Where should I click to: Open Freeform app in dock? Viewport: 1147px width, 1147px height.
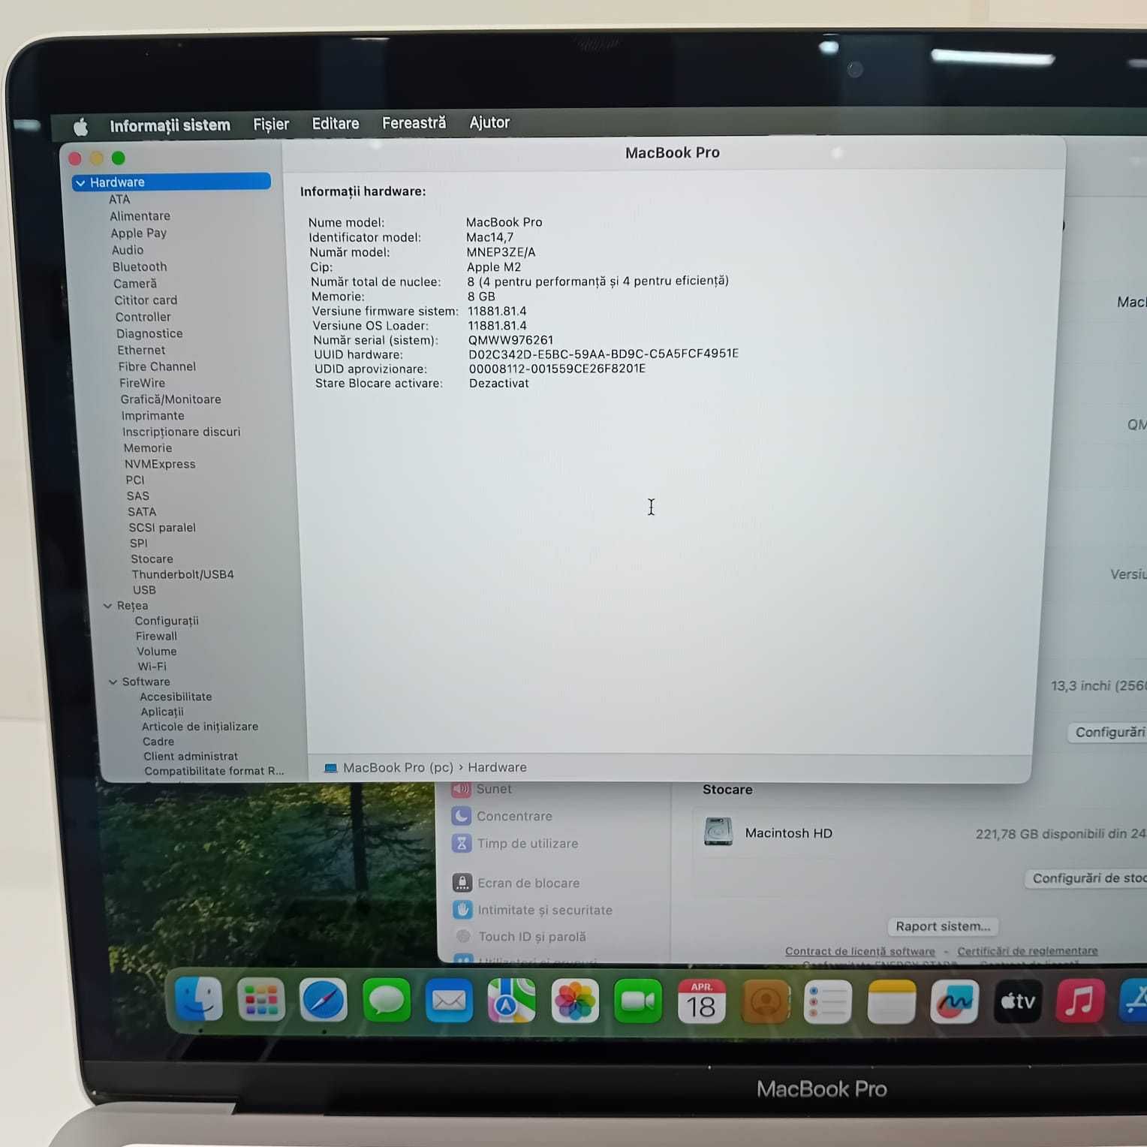[954, 1001]
